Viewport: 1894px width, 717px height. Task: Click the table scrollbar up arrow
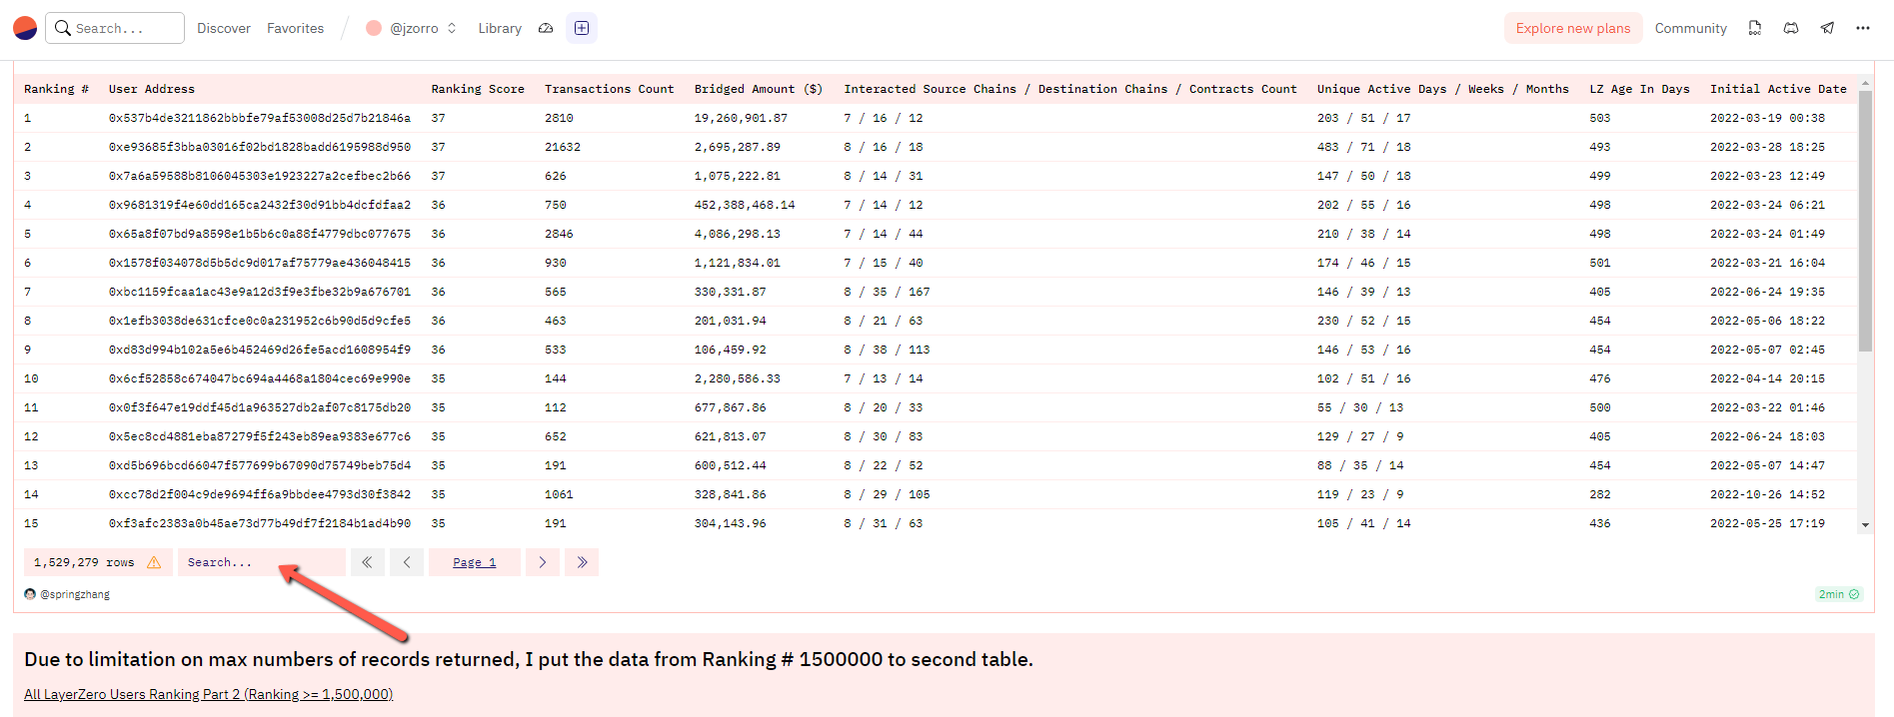pos(1865,83)
